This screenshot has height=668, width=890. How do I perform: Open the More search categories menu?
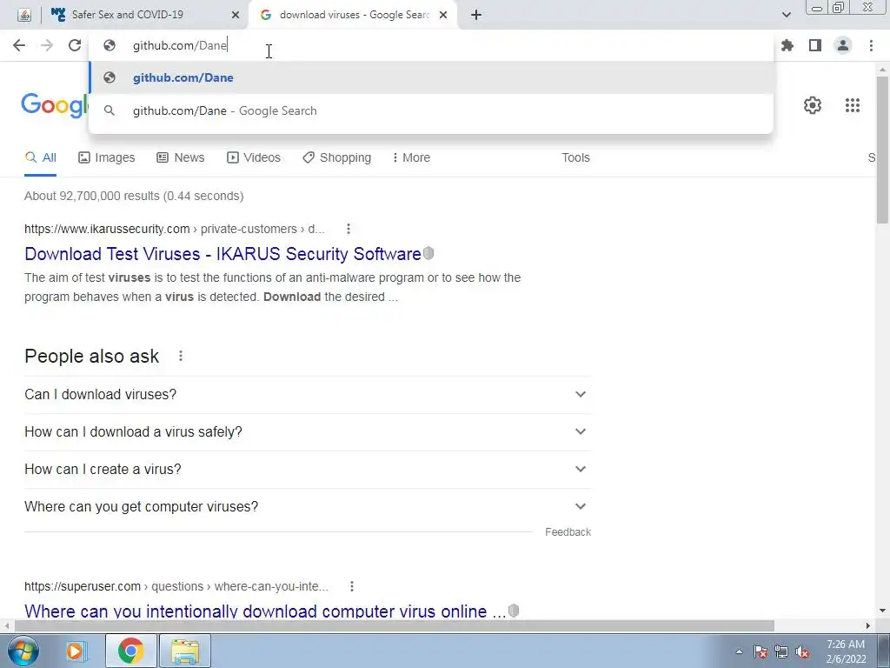point(411,157)
